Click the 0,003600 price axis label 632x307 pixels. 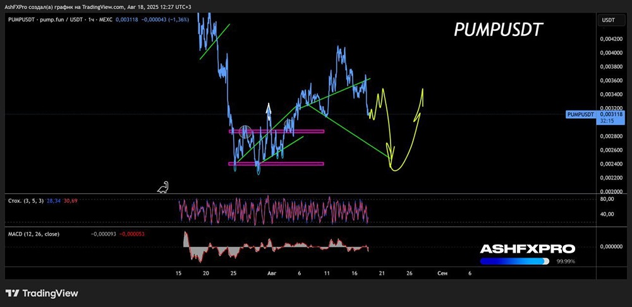coord(610,81)
